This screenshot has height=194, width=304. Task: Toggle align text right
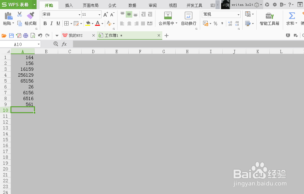tap(136, 23)
